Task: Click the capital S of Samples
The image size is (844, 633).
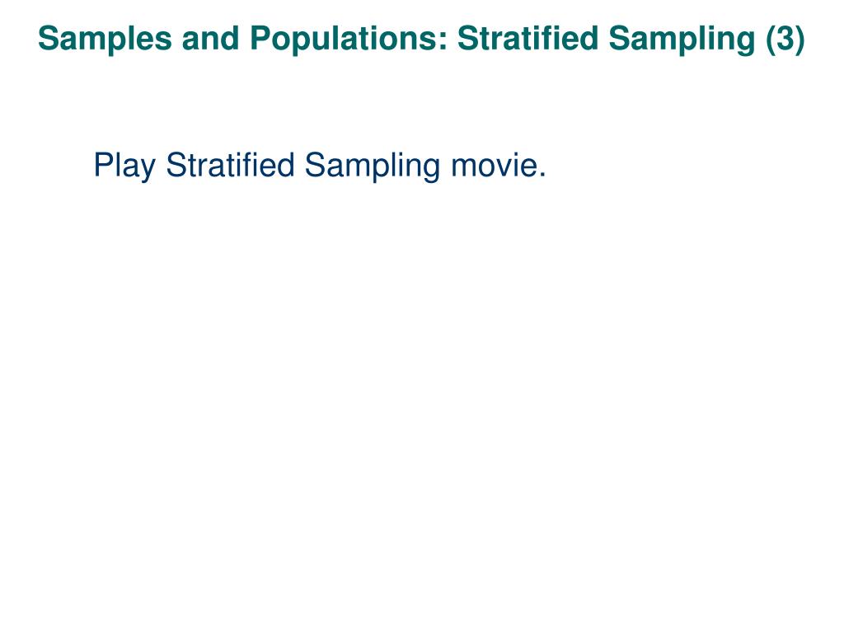Action: pyautogui.click(x=48, y=38)
